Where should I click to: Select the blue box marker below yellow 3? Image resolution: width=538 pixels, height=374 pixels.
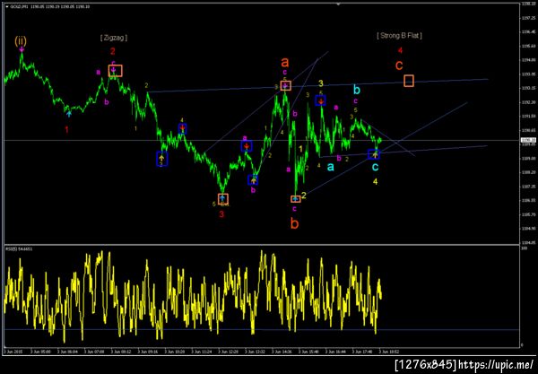[320, 100]
